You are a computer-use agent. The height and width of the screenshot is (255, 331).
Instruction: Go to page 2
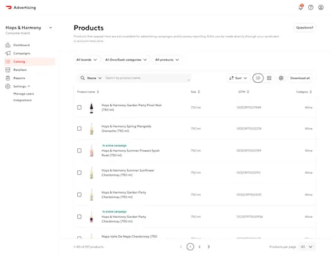[x=199, y=247]
